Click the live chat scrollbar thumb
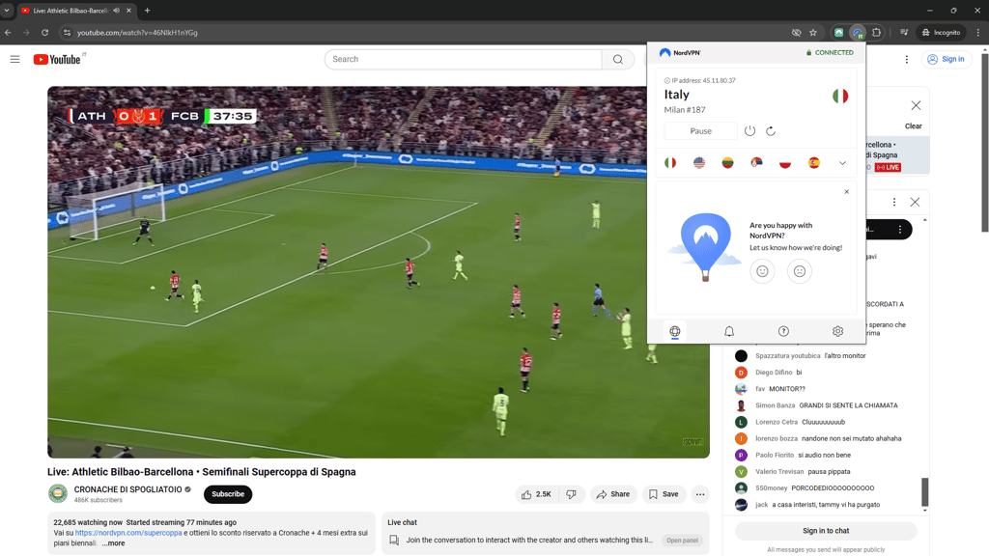989x556 pixels. click(925, 491)
